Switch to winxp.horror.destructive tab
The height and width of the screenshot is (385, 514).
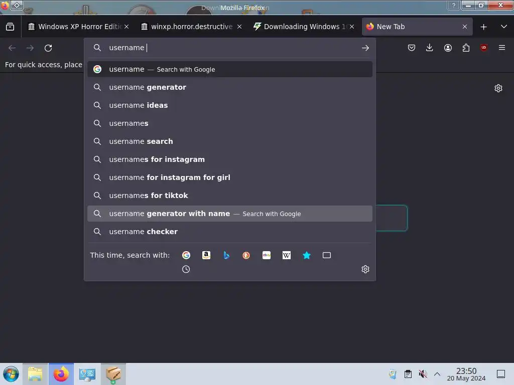click(x=191, y=27)
